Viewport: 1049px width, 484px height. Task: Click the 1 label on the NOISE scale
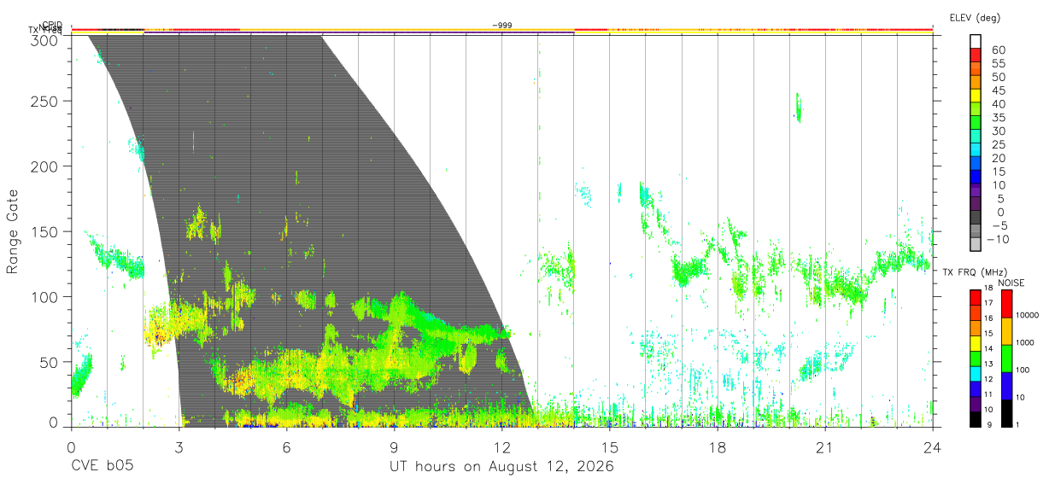(x=1017, y=425)
